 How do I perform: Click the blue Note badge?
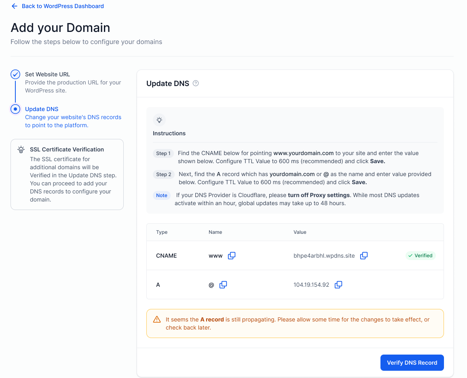click(162, 195)
